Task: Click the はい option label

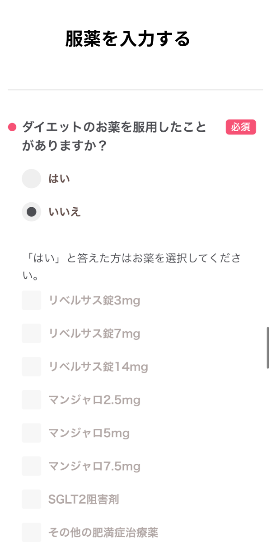Action: tap(59, 179)
